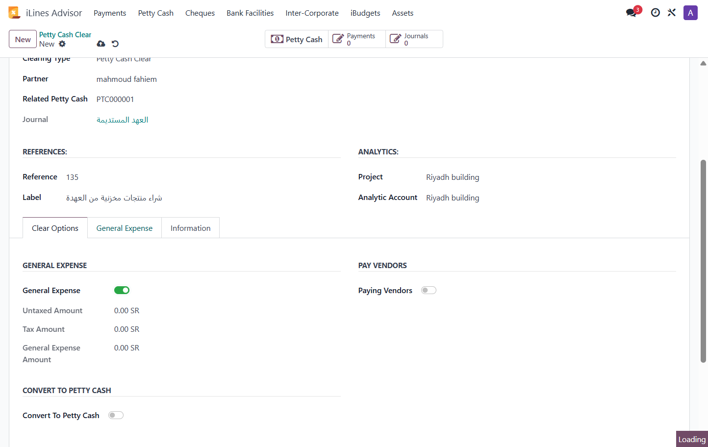Follow the Petty Cash Clear breadcrumb link
This screenshot has width=708, height=447.
(65, 35)
